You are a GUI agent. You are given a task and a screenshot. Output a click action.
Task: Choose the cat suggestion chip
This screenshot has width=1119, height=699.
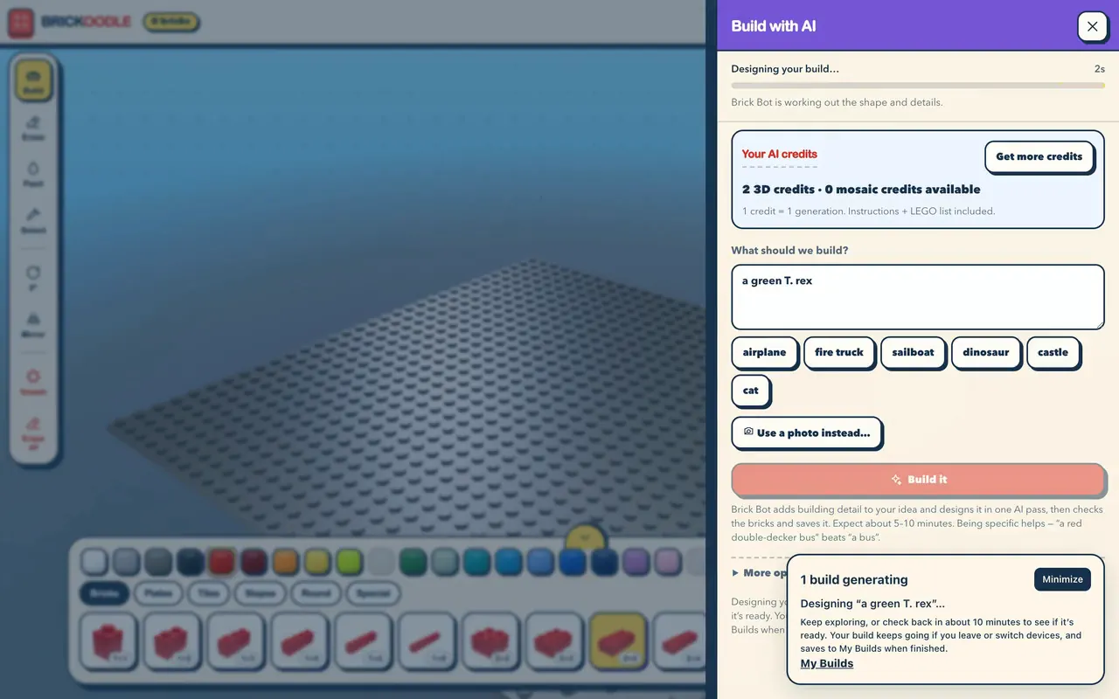750,391
